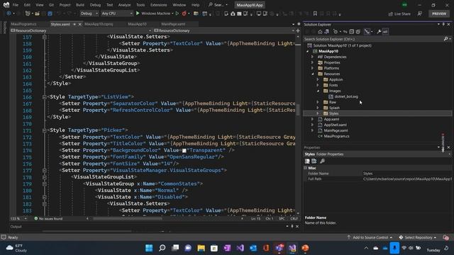
Task: Switch to the MauiProgram.cs tab
Action: (x=23, y=24)
